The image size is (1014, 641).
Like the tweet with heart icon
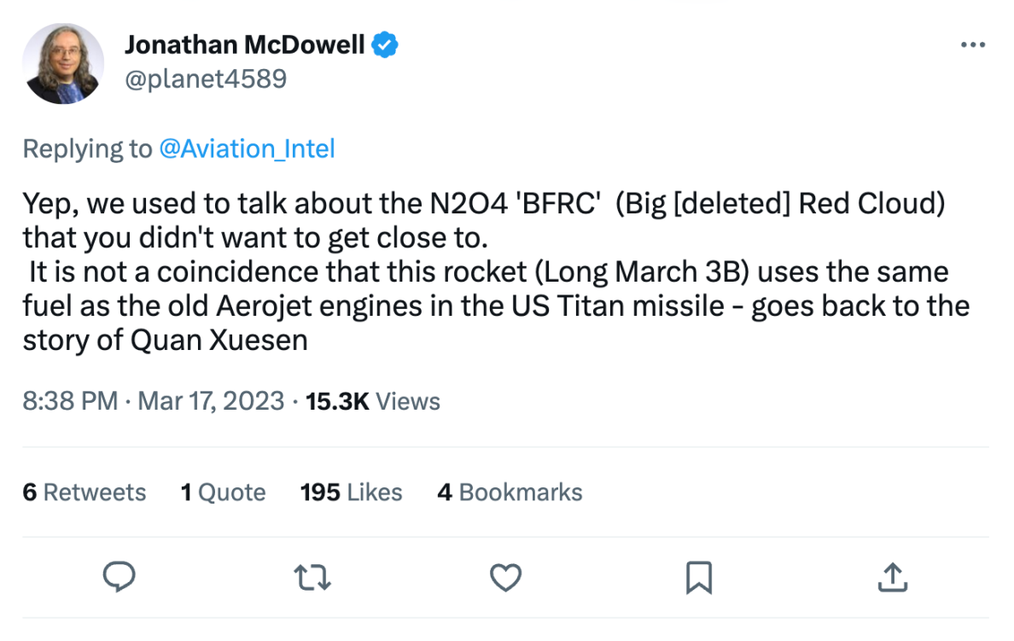point(505,578)
